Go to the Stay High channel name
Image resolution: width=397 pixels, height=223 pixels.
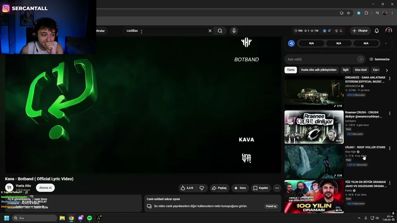pyautogui.click(x=350, y=152)
